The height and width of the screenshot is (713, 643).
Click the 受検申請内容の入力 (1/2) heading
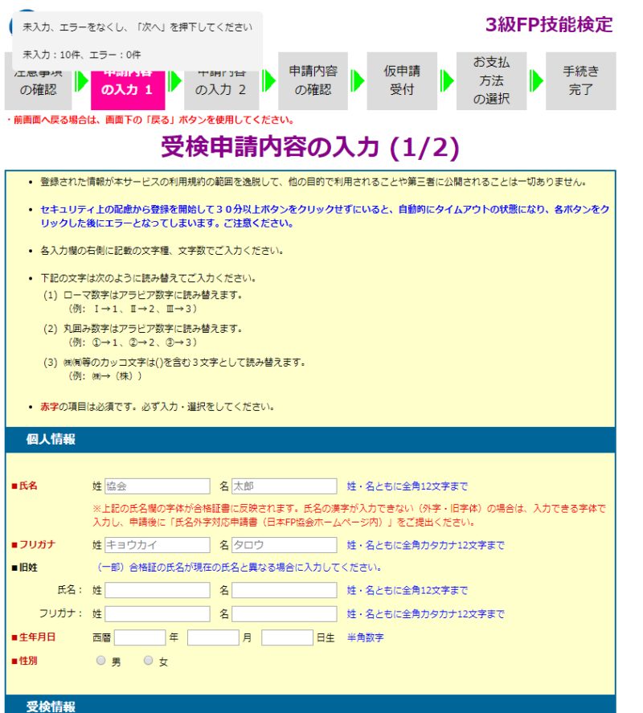(310, 147)
